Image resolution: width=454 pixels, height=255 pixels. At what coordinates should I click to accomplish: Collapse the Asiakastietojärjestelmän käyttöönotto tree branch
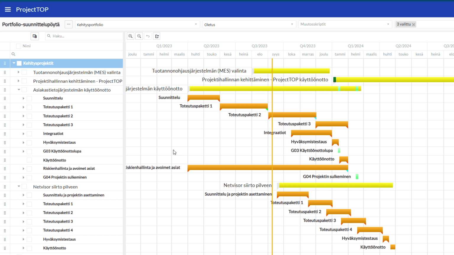19,90
